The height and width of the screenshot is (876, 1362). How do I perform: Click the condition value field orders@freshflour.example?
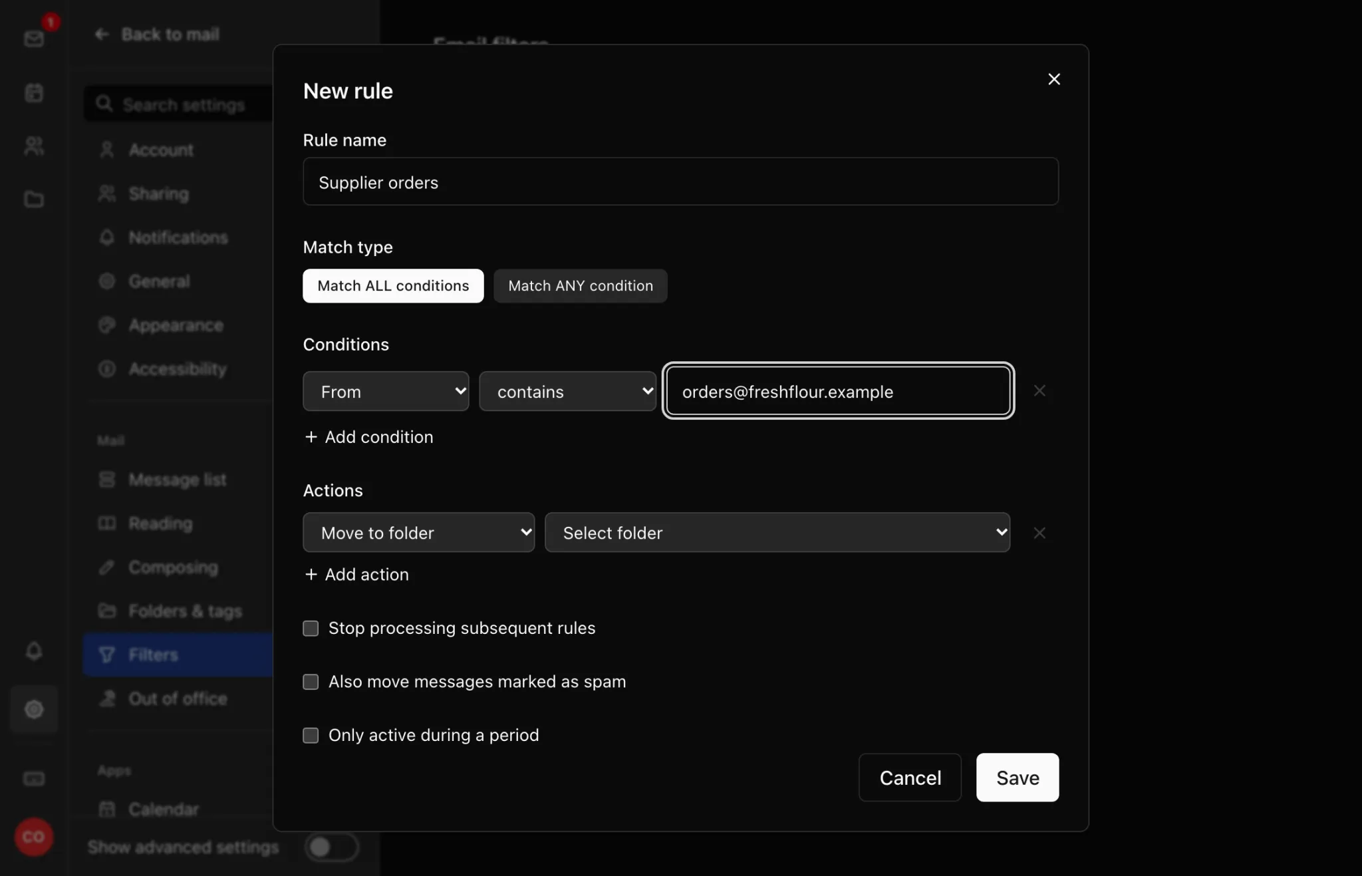(838, 391)
